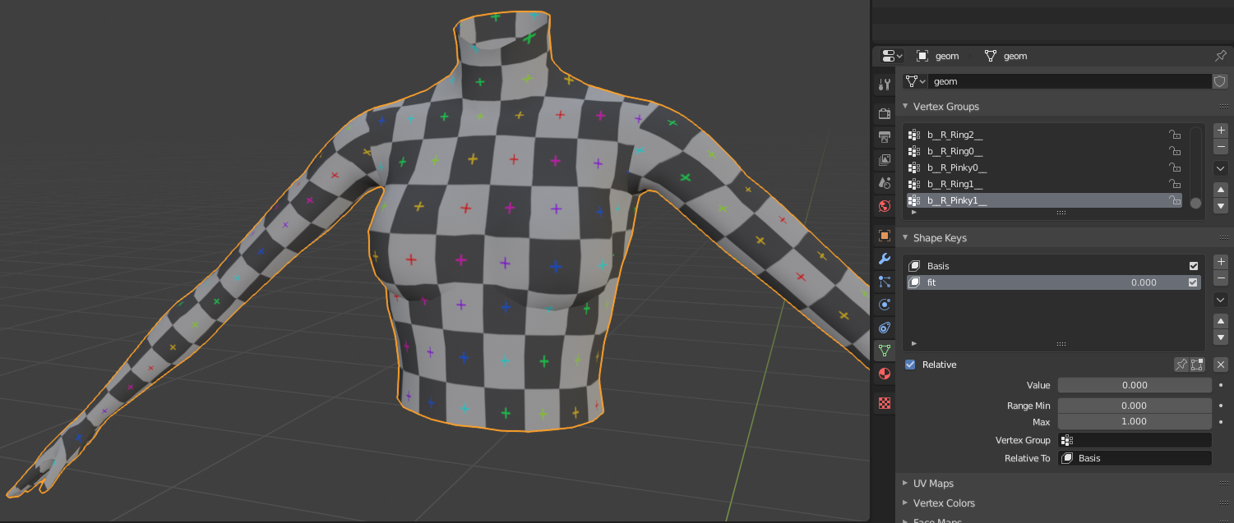The height and width of the screenshot is (523, 1234).
Task: Toggle lock on b__R_Ring1__ vertex group
Action: coord(1175,184)
